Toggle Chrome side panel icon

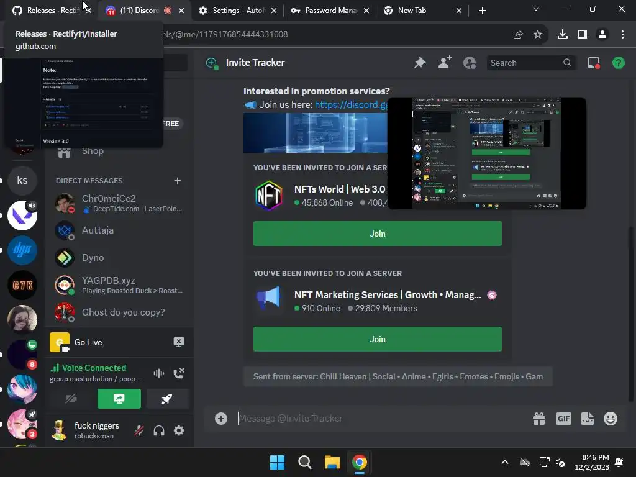point(583,35)
